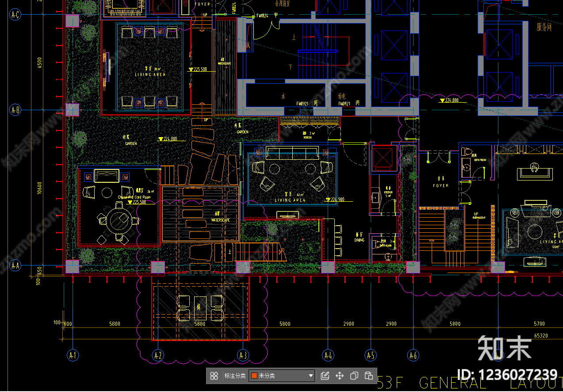Click the 65320 overall dimension text
The width and height of the screenshot is (563, 392).
pyautogui.click(x=542, y=336)
